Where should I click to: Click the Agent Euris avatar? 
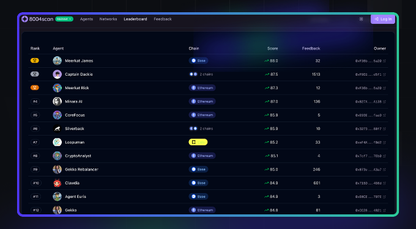click(x=58, y=197)
